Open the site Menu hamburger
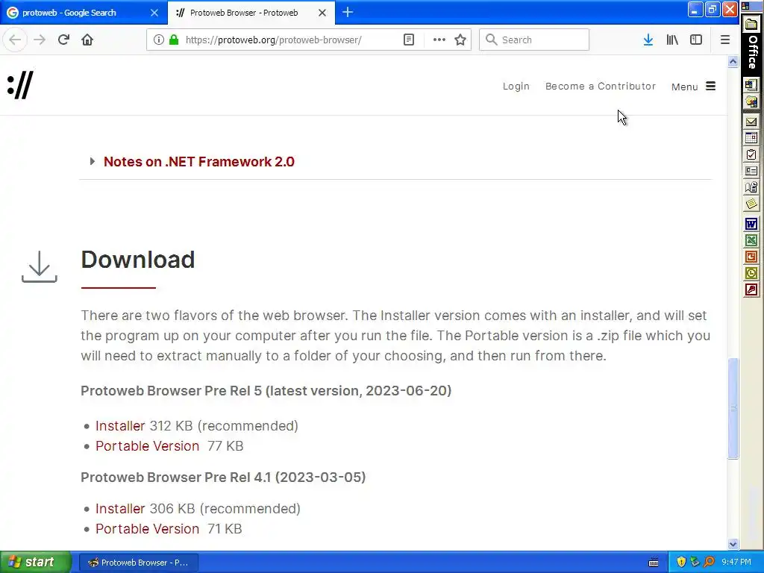This screenshot has width=764, height=573. [693, 87]
